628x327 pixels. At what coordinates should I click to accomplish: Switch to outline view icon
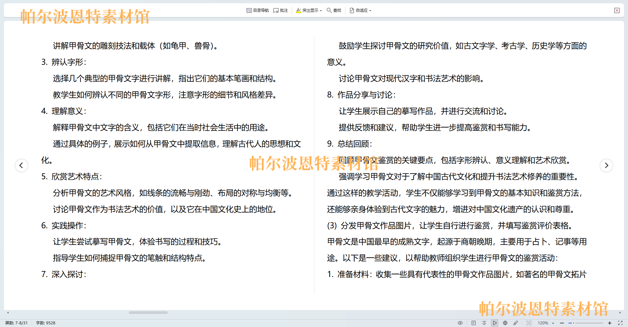[484, 323]
